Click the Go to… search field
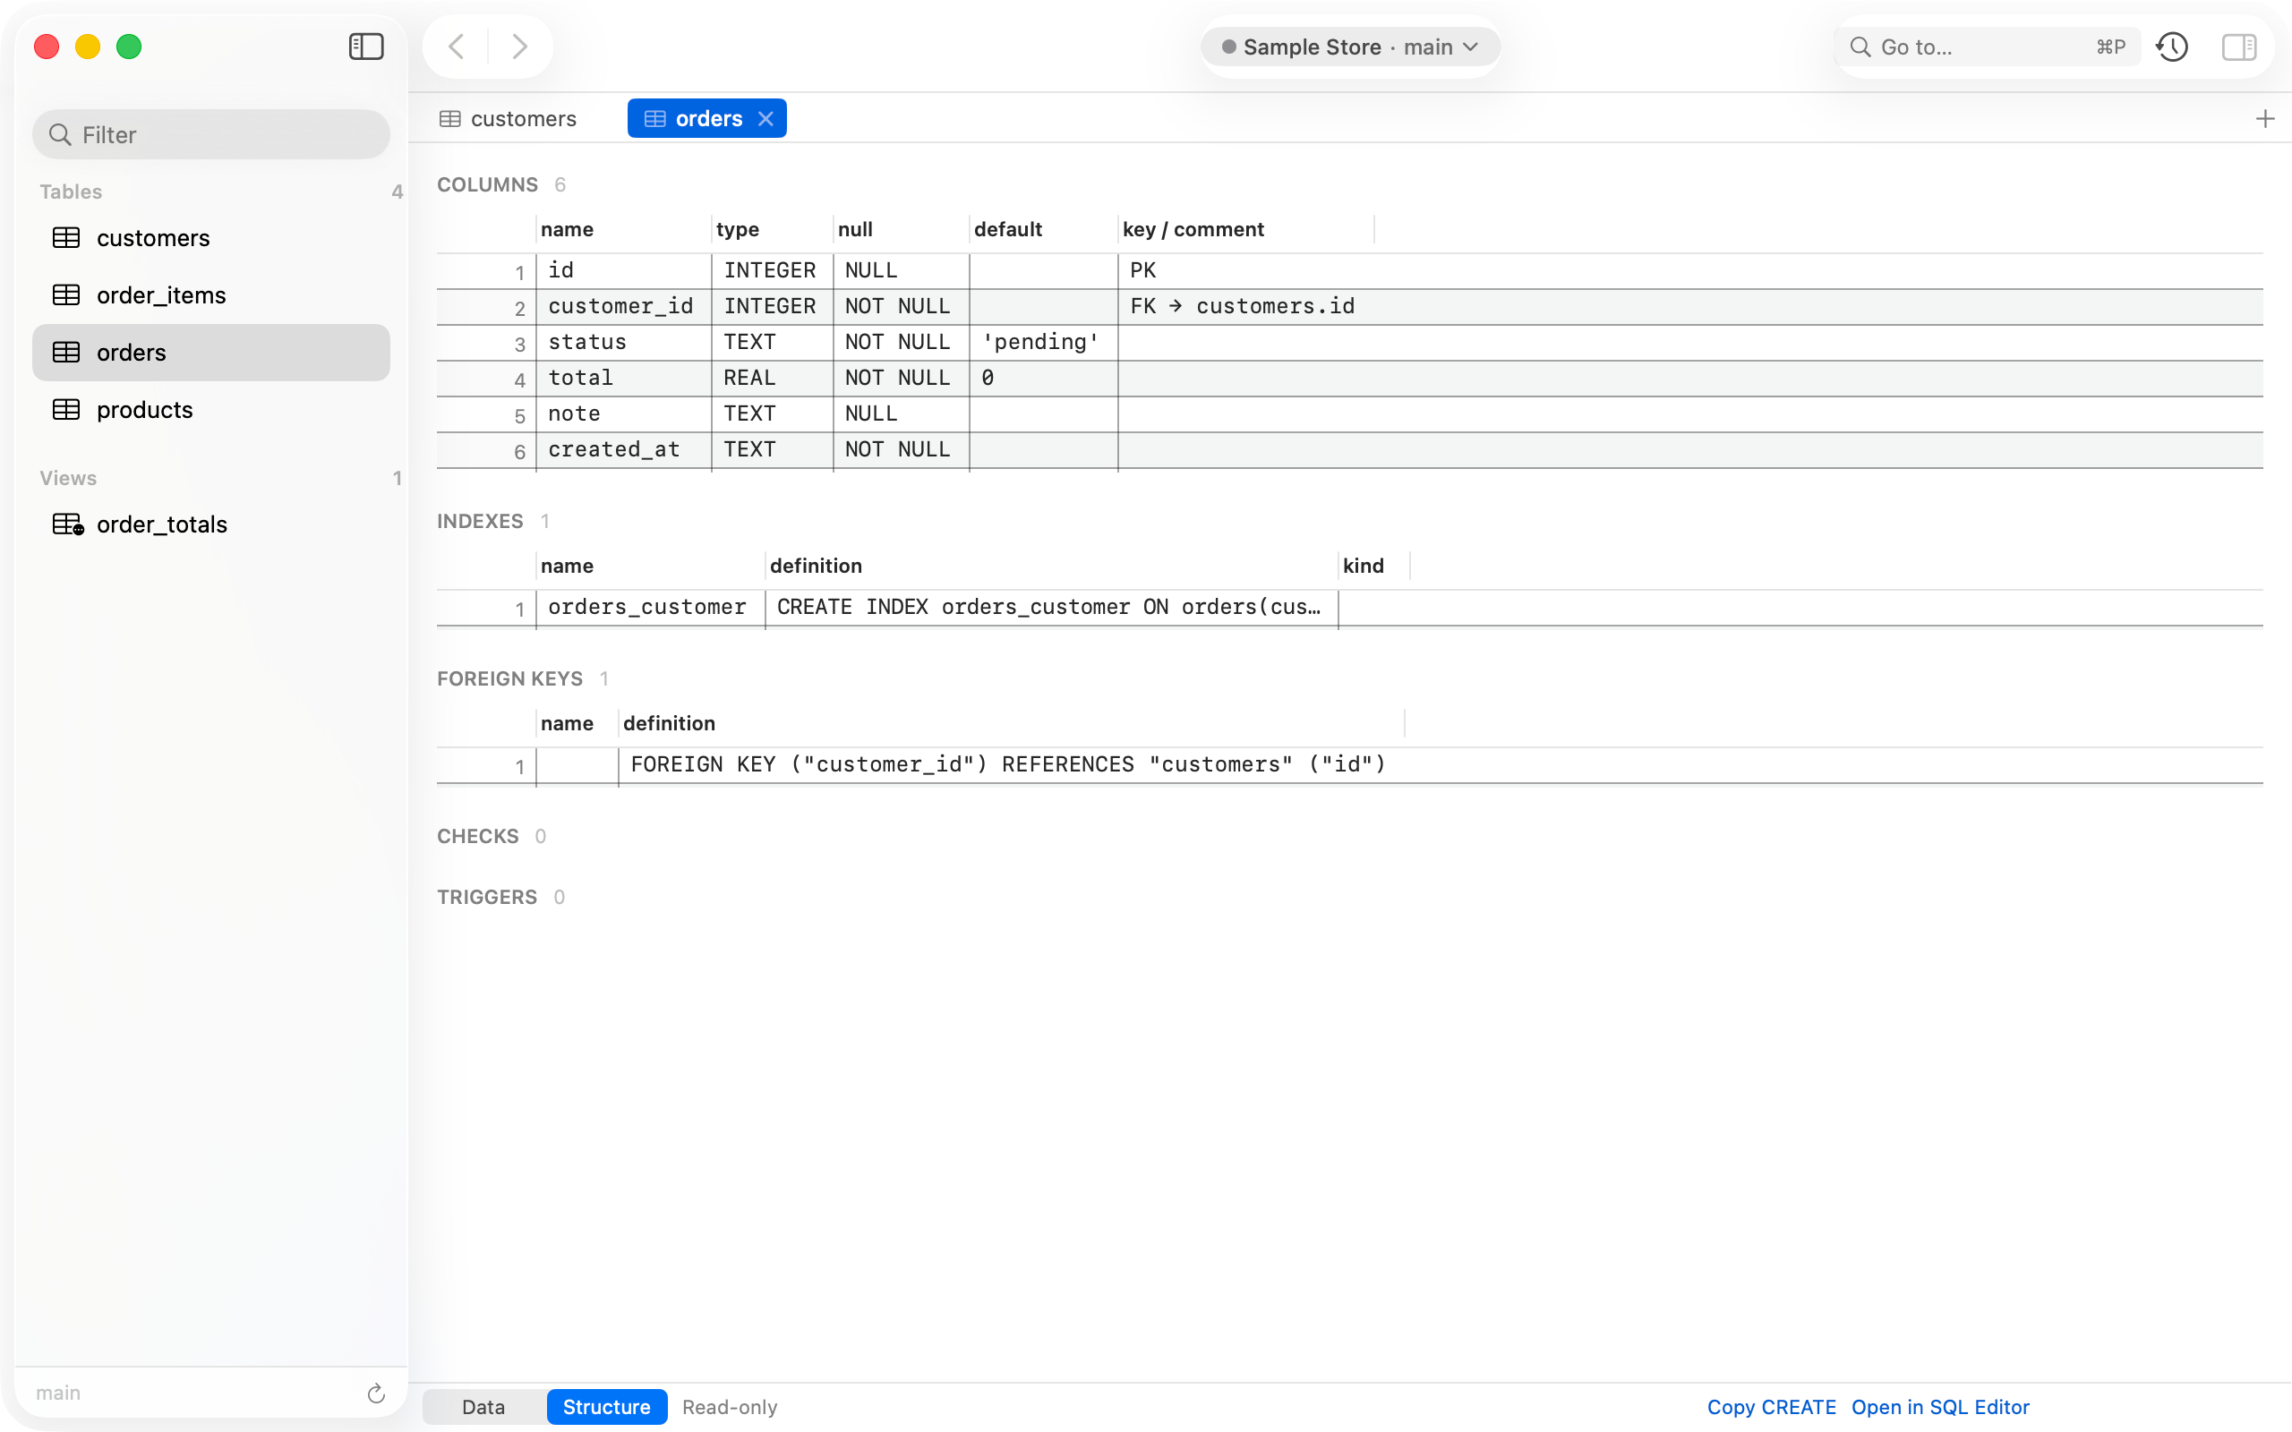This screenshot has width=2292, height=1432. (x=1988, y=47)
